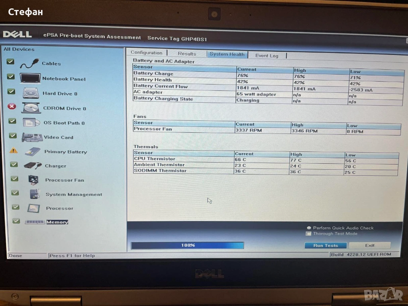Select the Memory module icon
Screen dimensions: 408x306
tap(35, 222)
